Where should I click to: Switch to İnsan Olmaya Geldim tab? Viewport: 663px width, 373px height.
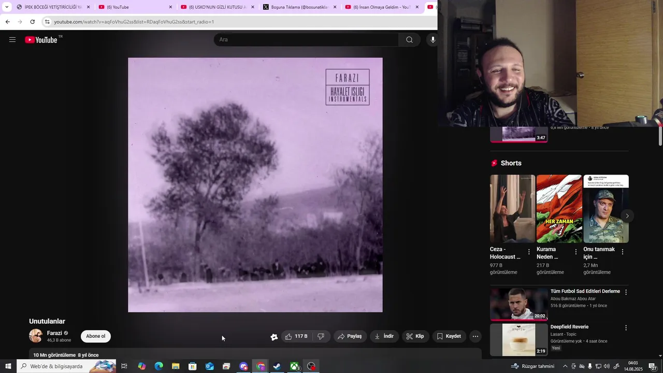pos(382,7)
